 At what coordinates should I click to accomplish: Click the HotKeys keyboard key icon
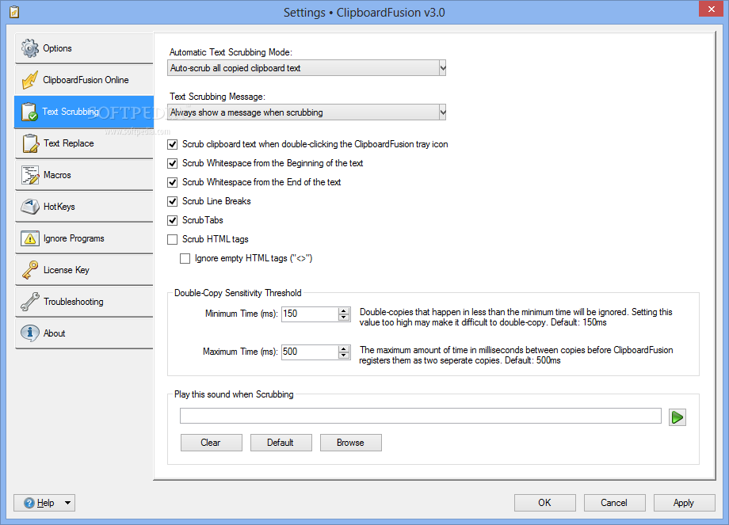coord(30,207)
